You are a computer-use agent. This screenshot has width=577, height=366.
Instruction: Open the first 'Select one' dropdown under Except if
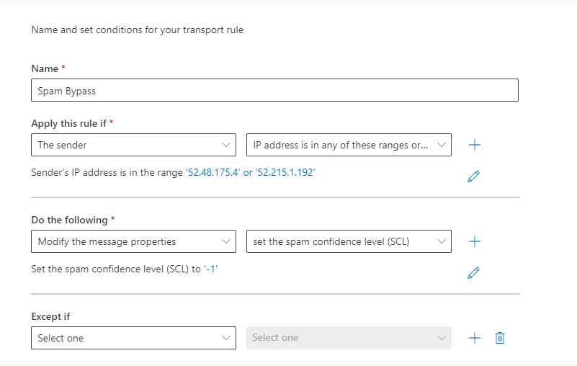tap(133, 338)
